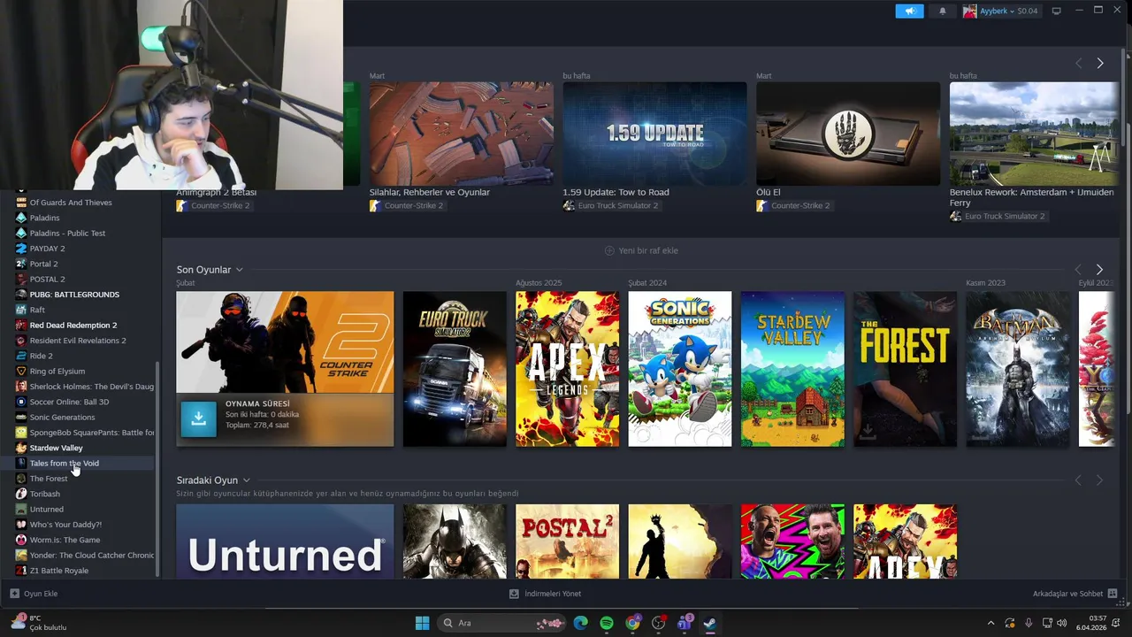This screenshot has height=637, width=1132.
Task: Click the Ayyberk profile avatar
Action: (969, 11)
